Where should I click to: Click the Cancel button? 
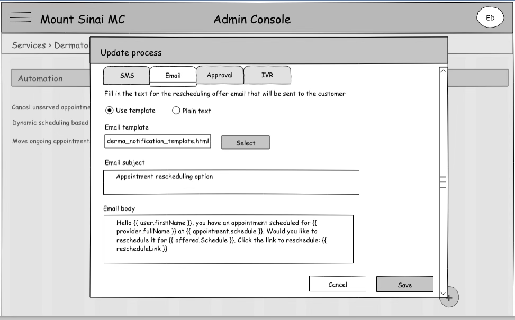coord(337,284)
